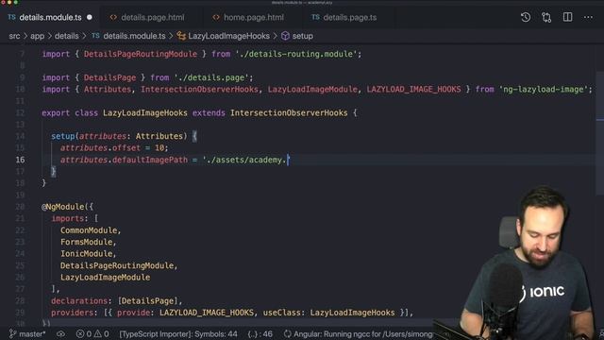Switch to details.module.ts tab

50,17
